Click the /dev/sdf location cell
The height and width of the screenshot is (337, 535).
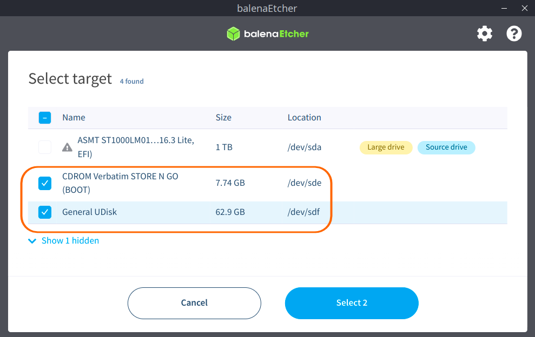303,212
